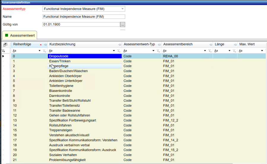
Task: Open filter dropdown for Reihenfolge column
Action: pyautogui.click(x=40, y=51)
